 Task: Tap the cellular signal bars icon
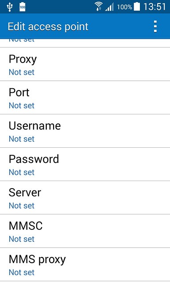[x=109, y=7]
